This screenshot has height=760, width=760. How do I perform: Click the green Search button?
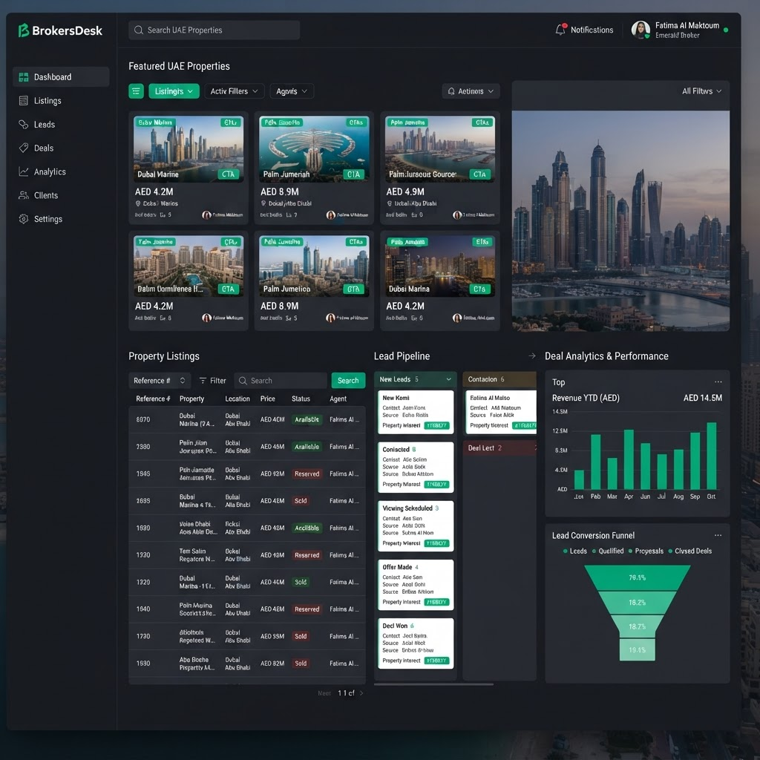point(348,381)
